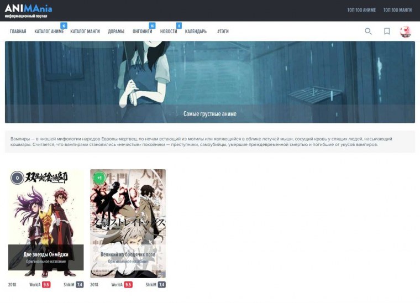Click the notification badge above Каталог аниме
The height and width of the screenshot is (303, 420).
pyautogui.click(x=64, y=25)
